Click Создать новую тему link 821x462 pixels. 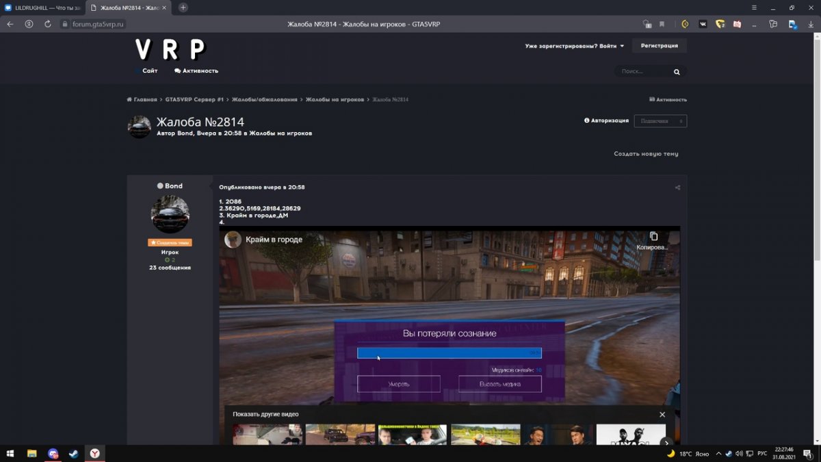pyautogui.click(x=646, y=154)
